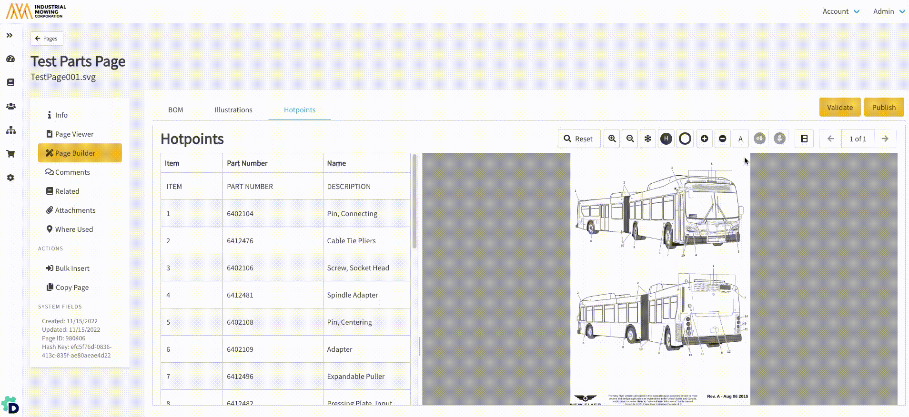Expand the sidebar with double chevron
The width and height of the screenshot is (909, 417).
click(x=10, y=35)
